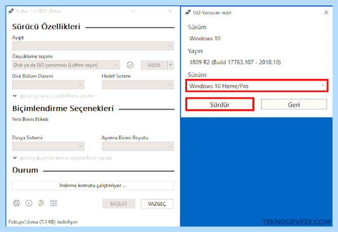Open Rufus settings sliders icon
The width and height of the screenshot is (338, 232).
coord(41,203)
